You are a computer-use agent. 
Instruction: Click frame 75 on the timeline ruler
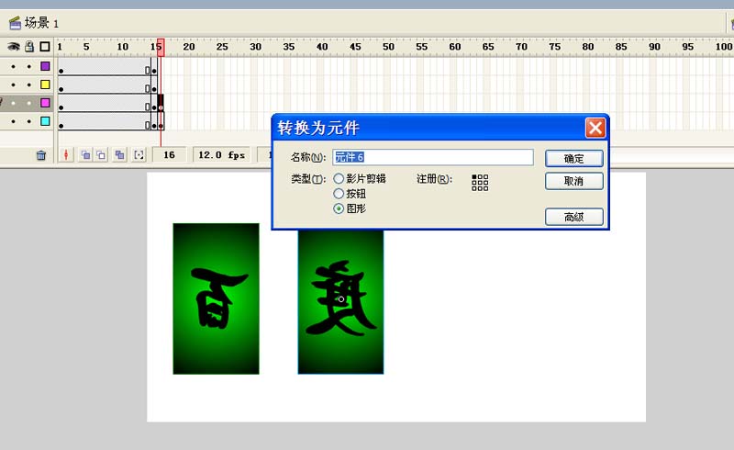pyautogui.click(x=554, y=47)
